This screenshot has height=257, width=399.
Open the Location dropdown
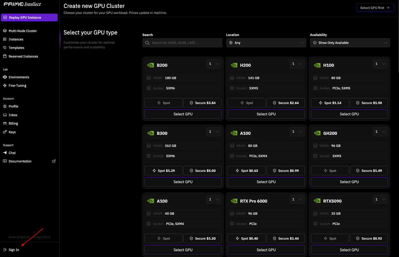pos(266,43)
